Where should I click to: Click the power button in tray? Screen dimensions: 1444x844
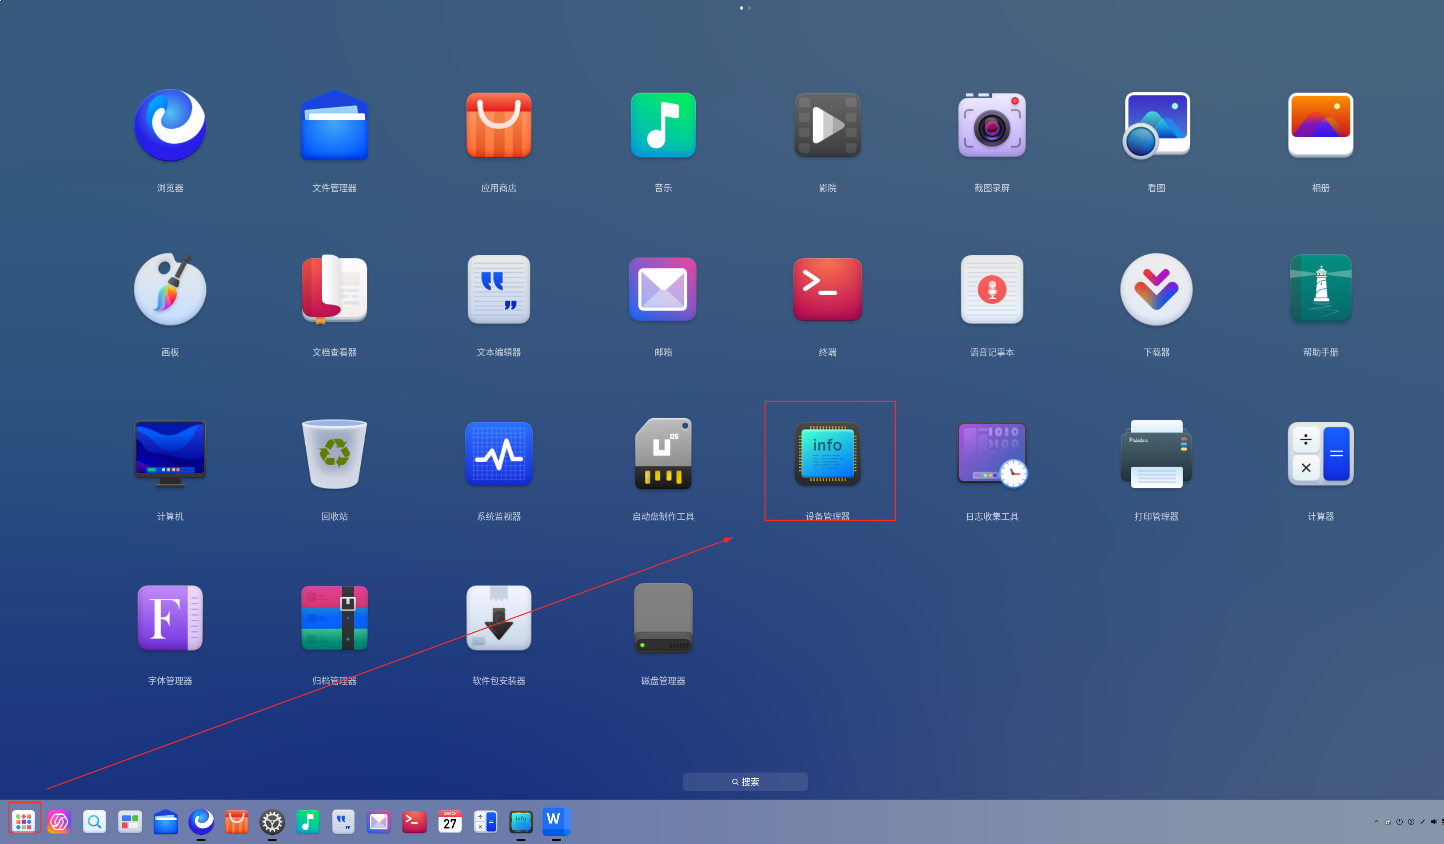tap(1399, 822)
